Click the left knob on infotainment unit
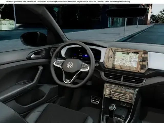Screen dimensions: 164x123 pos(110,57)
